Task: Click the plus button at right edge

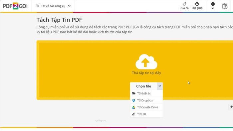Action: [x=231, y=107]
